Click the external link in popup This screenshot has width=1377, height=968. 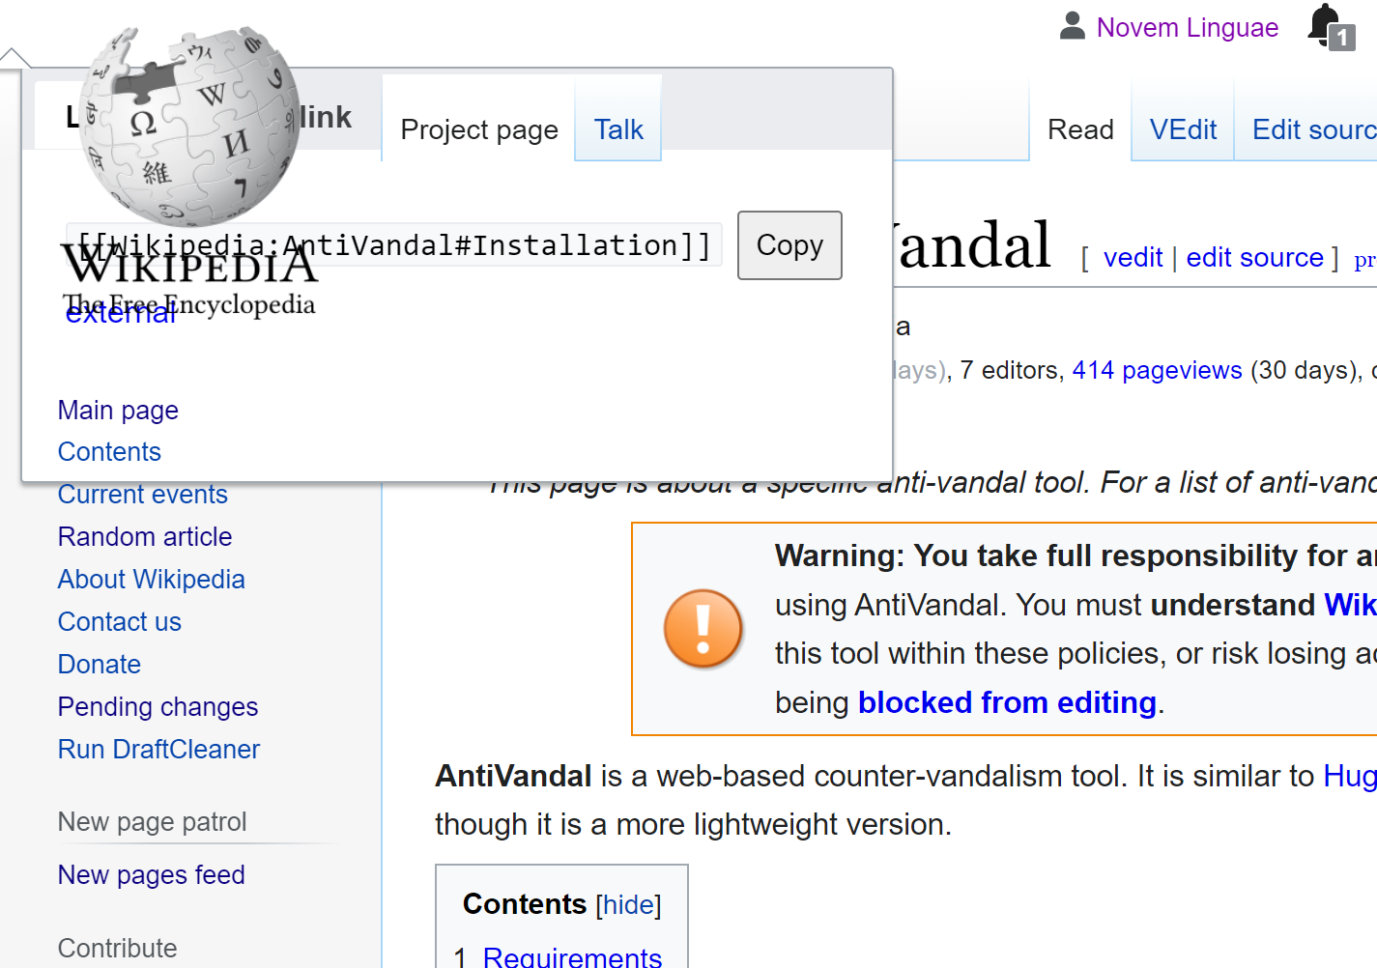pyautogui.click(x=121, y=312)
